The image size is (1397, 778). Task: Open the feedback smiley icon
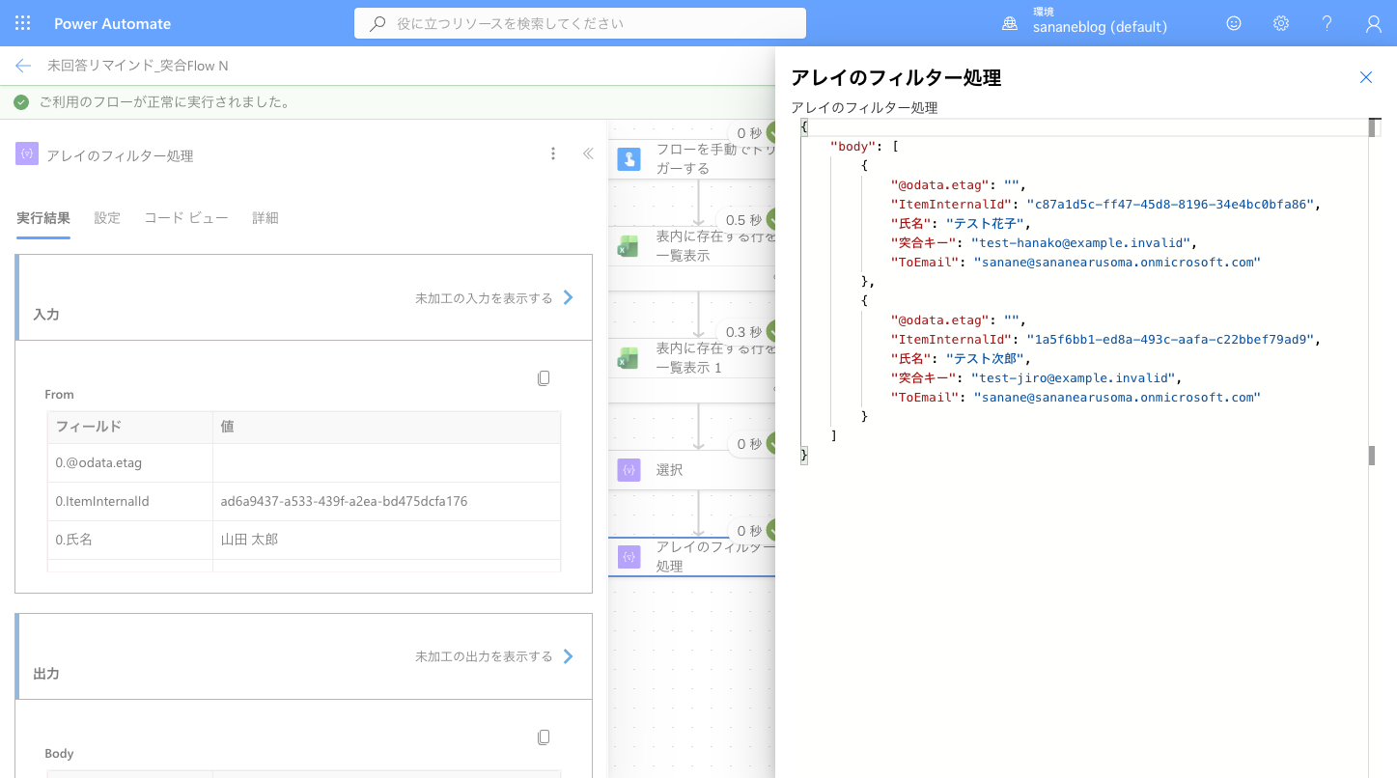pyautogui.click(x=1234, y=23)
